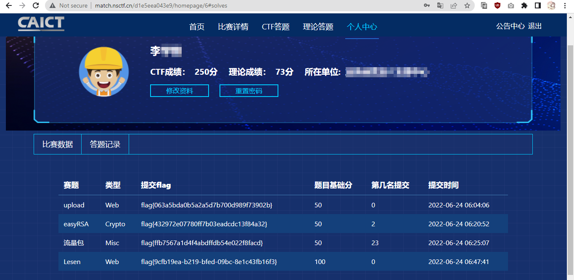Open the saved password key icon
This screenshot has height=280, width=574.
tap(427, 5)
